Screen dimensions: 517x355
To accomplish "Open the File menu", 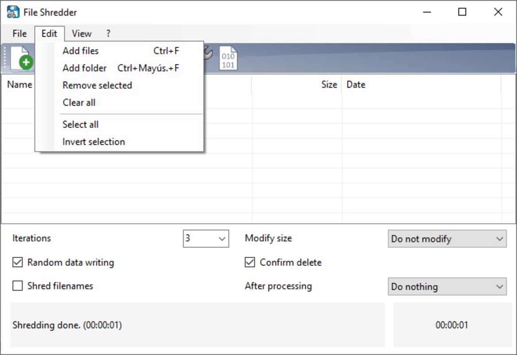I will point(19,34).
